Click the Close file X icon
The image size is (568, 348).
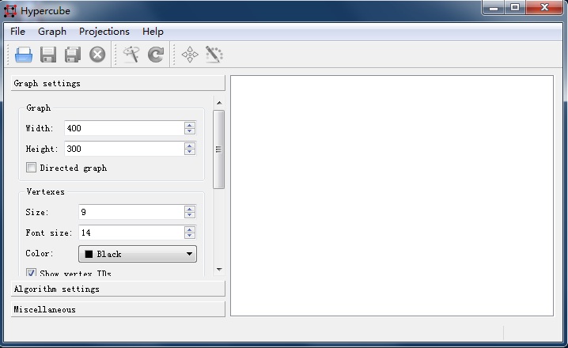tap(97, 55)
